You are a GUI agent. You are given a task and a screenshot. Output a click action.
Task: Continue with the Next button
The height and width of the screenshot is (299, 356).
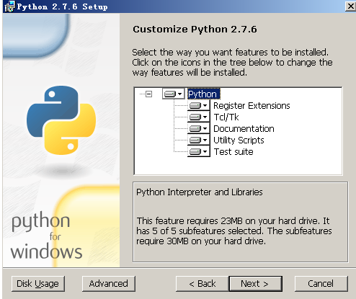point(256,284)
